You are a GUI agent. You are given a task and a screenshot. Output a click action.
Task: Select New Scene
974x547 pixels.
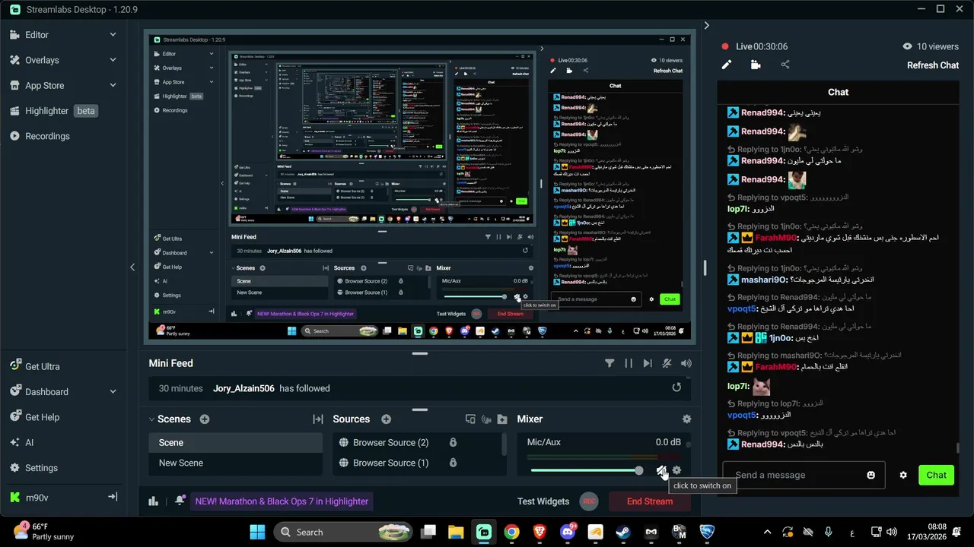236,463
